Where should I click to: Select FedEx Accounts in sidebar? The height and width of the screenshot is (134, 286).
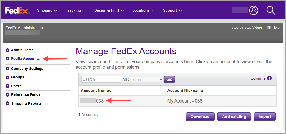point(25,59)
